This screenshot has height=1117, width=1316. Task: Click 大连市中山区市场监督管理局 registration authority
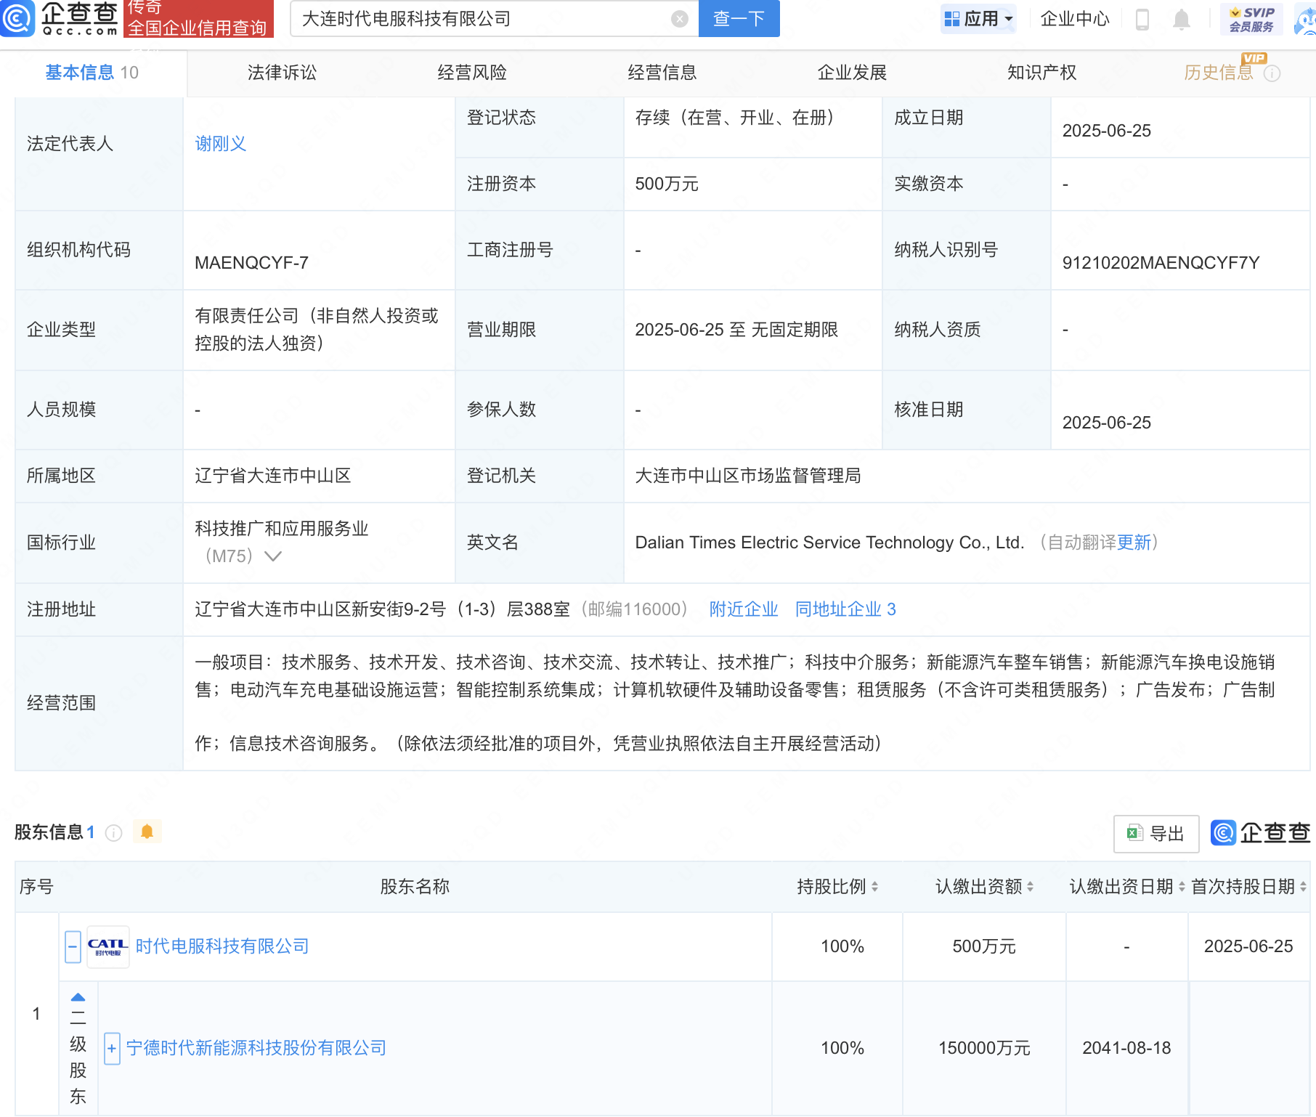(x=748, y=476)
